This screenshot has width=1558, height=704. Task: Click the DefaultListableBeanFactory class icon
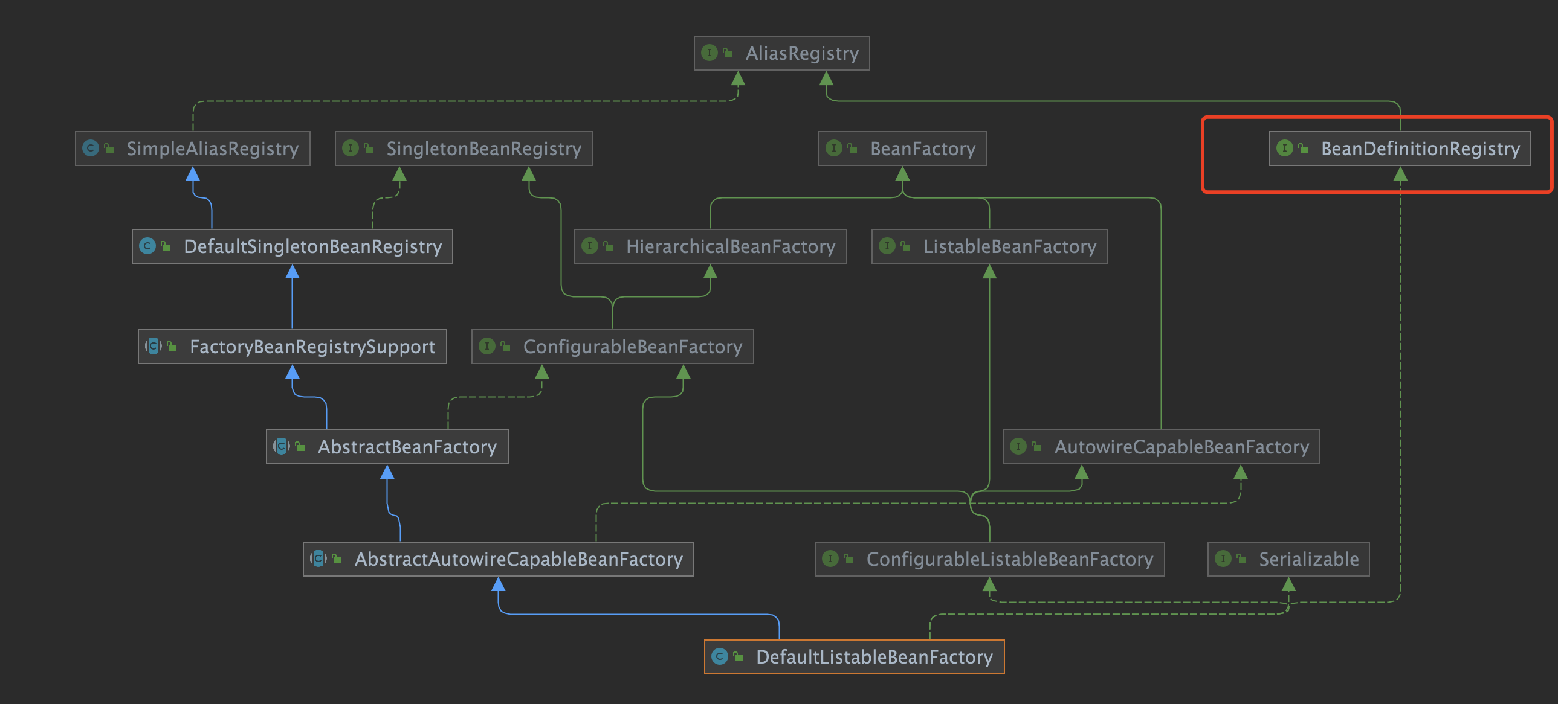click(720, 657)
